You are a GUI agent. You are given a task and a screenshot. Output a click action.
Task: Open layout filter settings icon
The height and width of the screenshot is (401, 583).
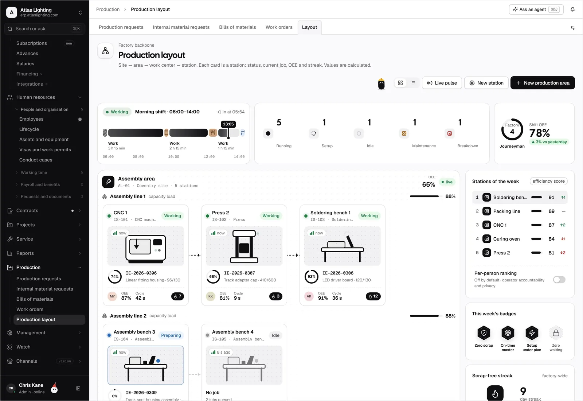[x=572, y=28]
